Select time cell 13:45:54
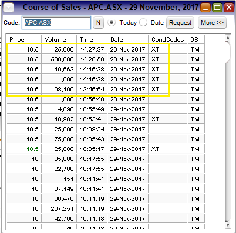The width and height of the screenshot is (236, 233). (x=92, y=90)
